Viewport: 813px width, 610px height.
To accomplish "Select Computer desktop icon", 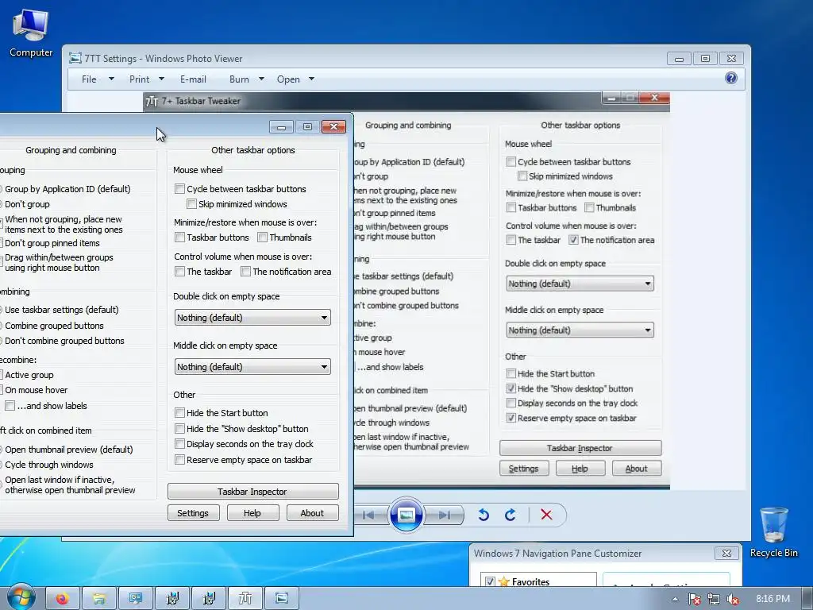I will coord(31,33).
